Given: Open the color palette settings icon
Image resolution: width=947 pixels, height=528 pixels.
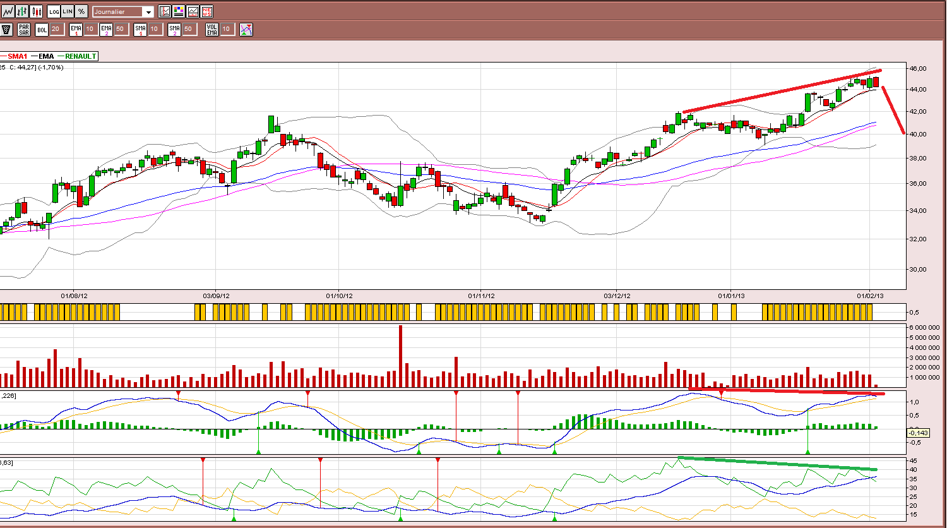Looking at the screenshot, I should point(179,11).
